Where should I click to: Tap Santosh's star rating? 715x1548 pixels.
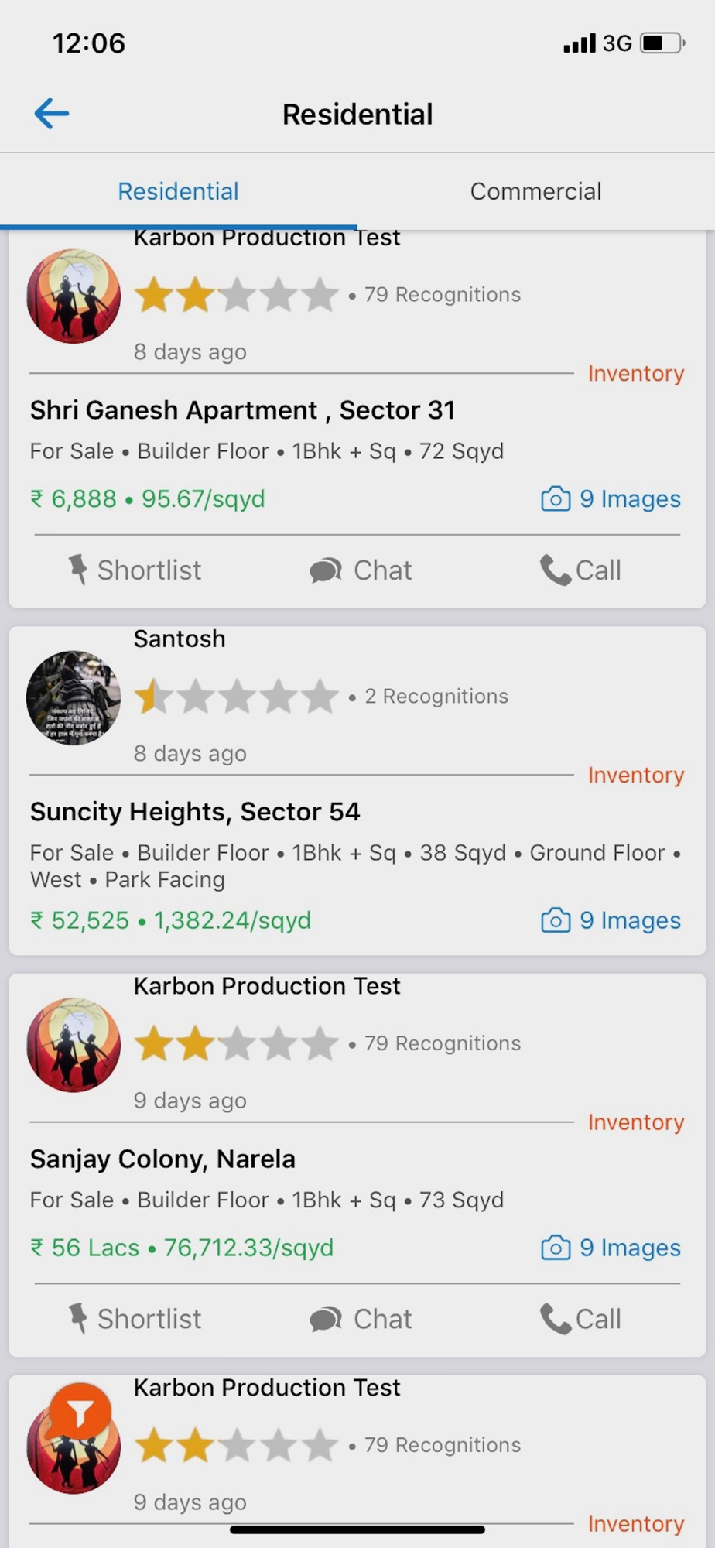pos(237,697)
